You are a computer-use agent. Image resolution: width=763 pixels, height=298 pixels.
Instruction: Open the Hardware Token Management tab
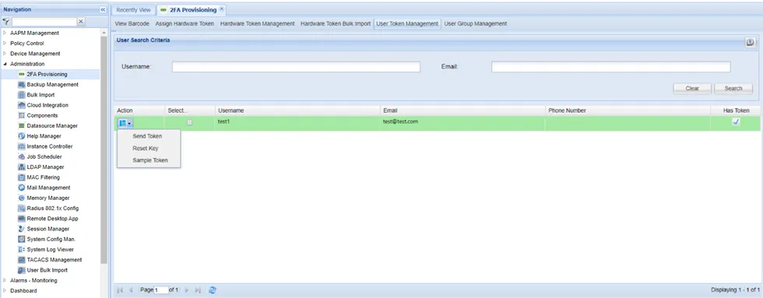[x=258, y=23]
